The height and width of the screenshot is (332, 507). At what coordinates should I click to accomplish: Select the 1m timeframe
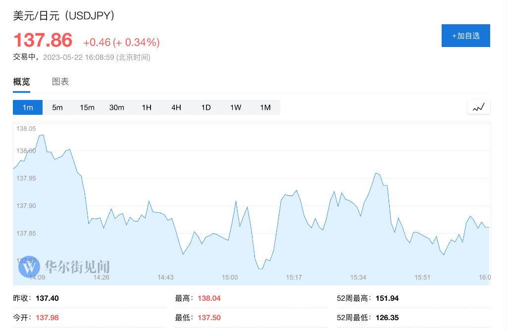[x=28, y=107]
